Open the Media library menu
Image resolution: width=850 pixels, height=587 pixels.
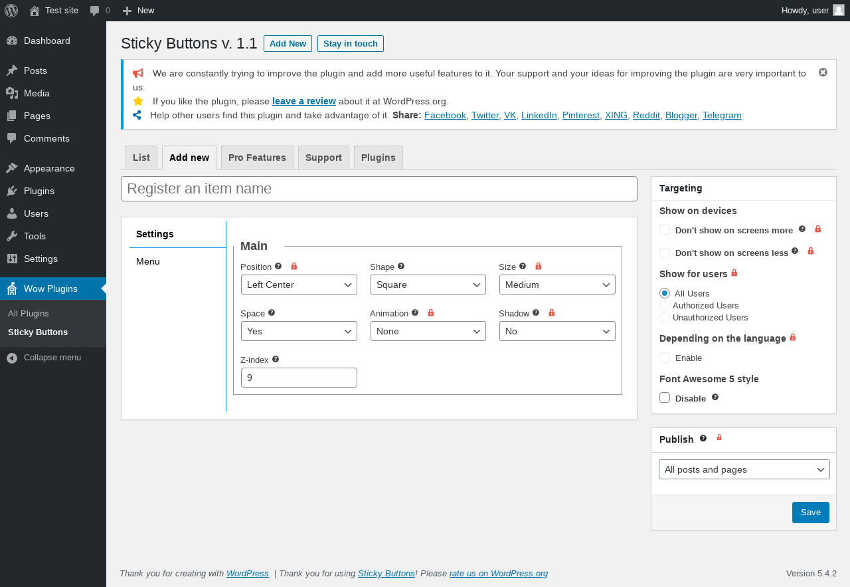(x=53, y=93)
